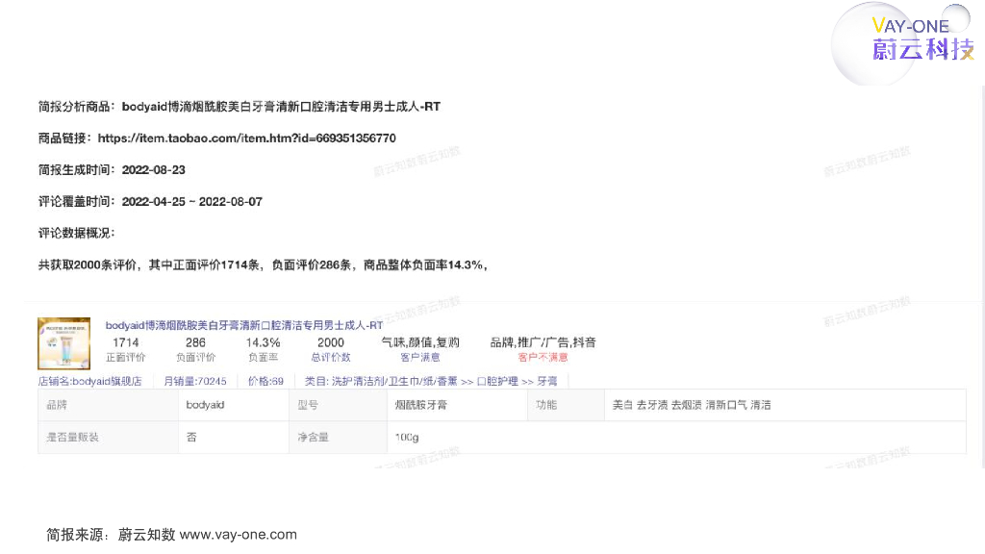The image size is (985, 554).
Task: Click the 功能 table cell
Action: click(x=566, y=405)
